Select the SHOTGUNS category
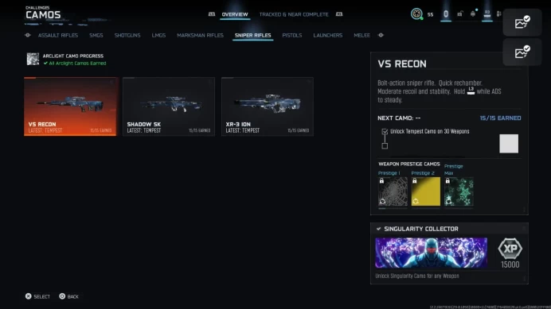Viewport: 551px width, 309px height. (x=127, y=36)
